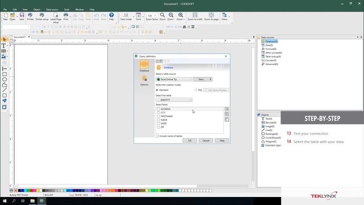Click the Open file toolbar icon

13,15
